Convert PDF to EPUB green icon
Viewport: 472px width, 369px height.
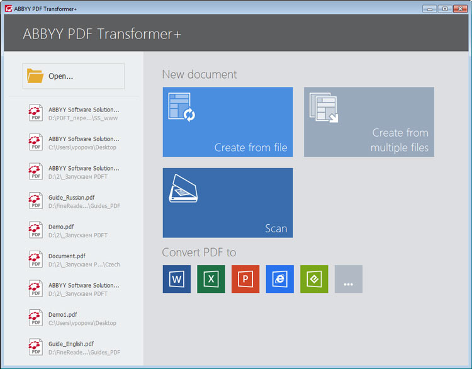(x=314, y=279)
